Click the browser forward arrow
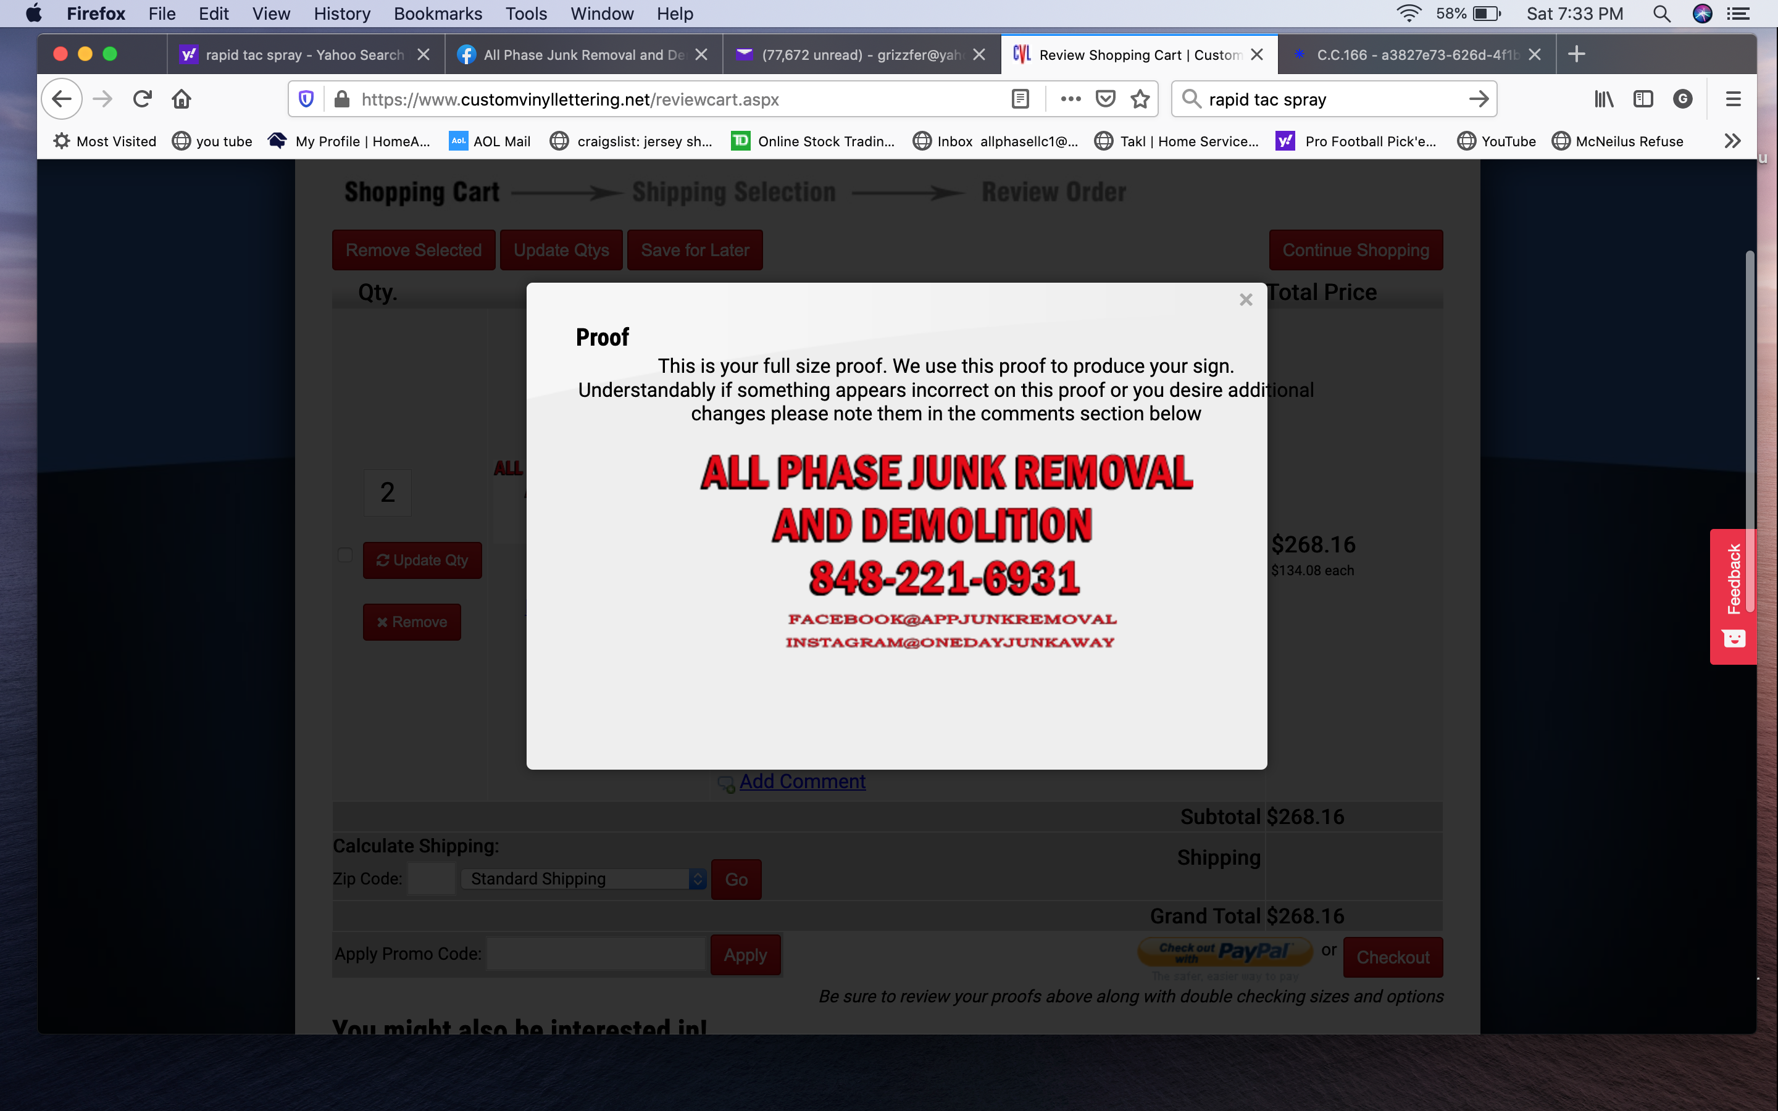Image resolution: width=1778 pixels, height=1111 pixels. tap(103, 99)
